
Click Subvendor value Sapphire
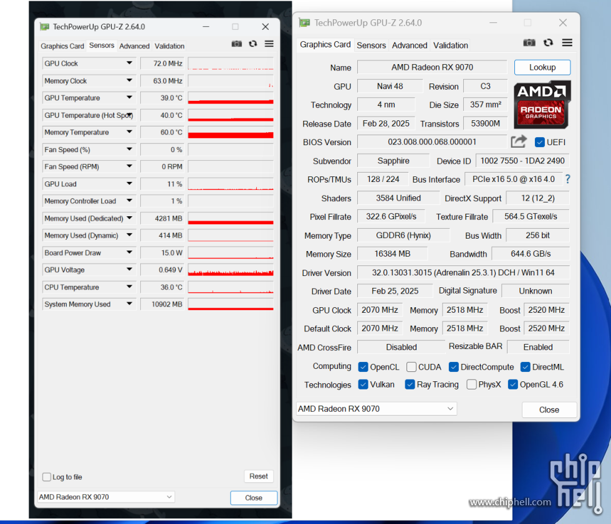[x=393, y=161]
